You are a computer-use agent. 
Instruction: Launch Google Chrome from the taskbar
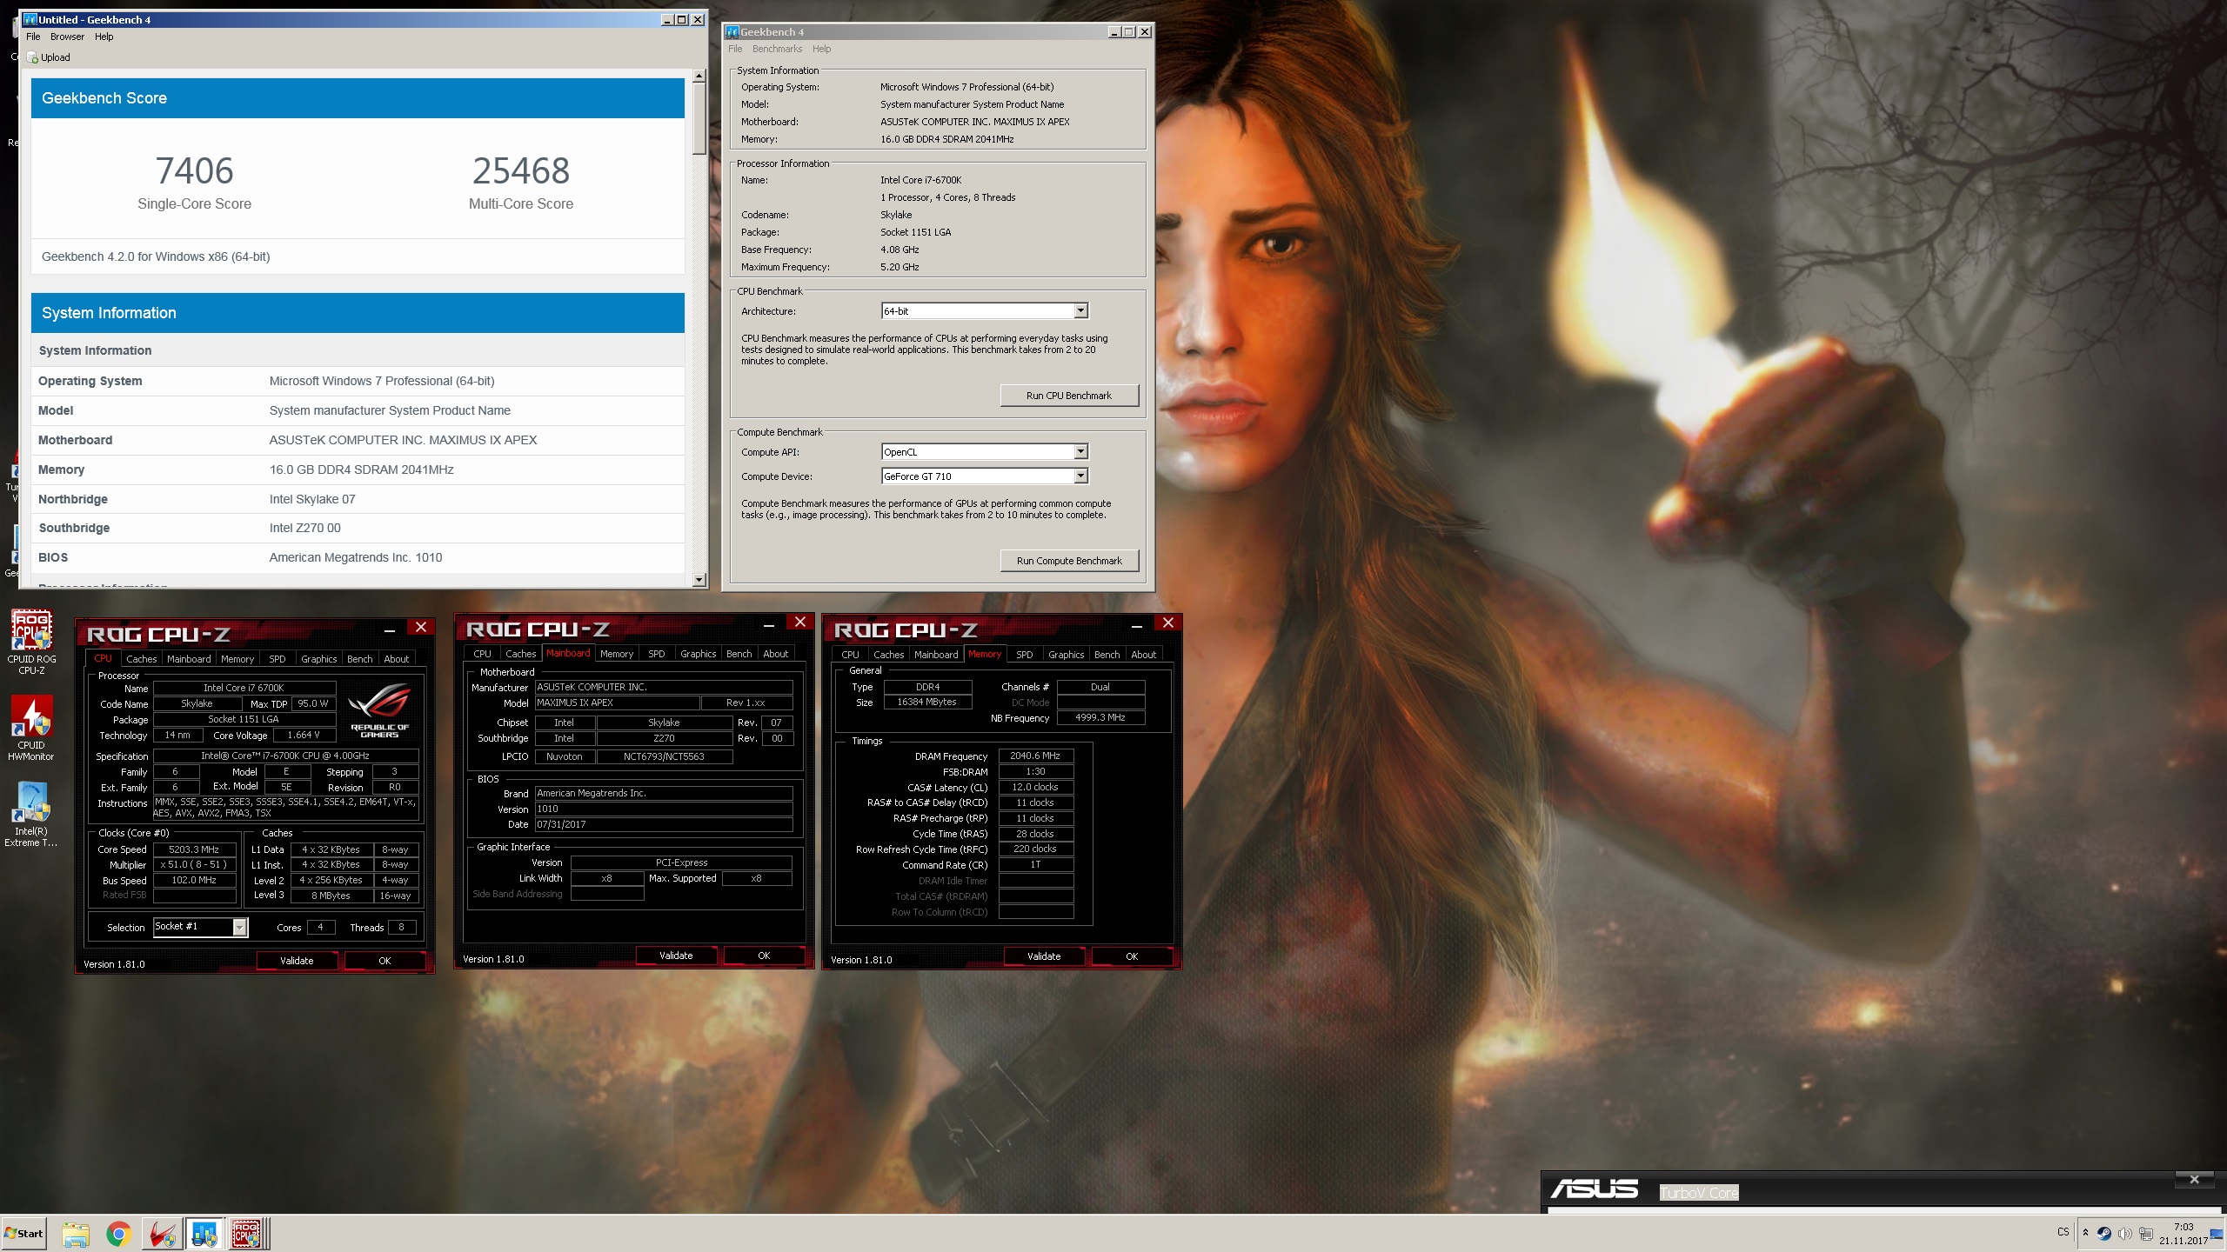tap(118, 1234)
